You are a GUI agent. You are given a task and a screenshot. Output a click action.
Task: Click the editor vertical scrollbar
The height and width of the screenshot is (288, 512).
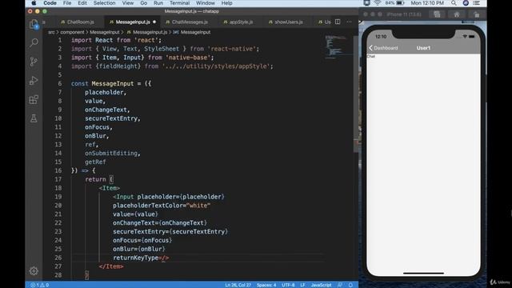coord(356,94)
